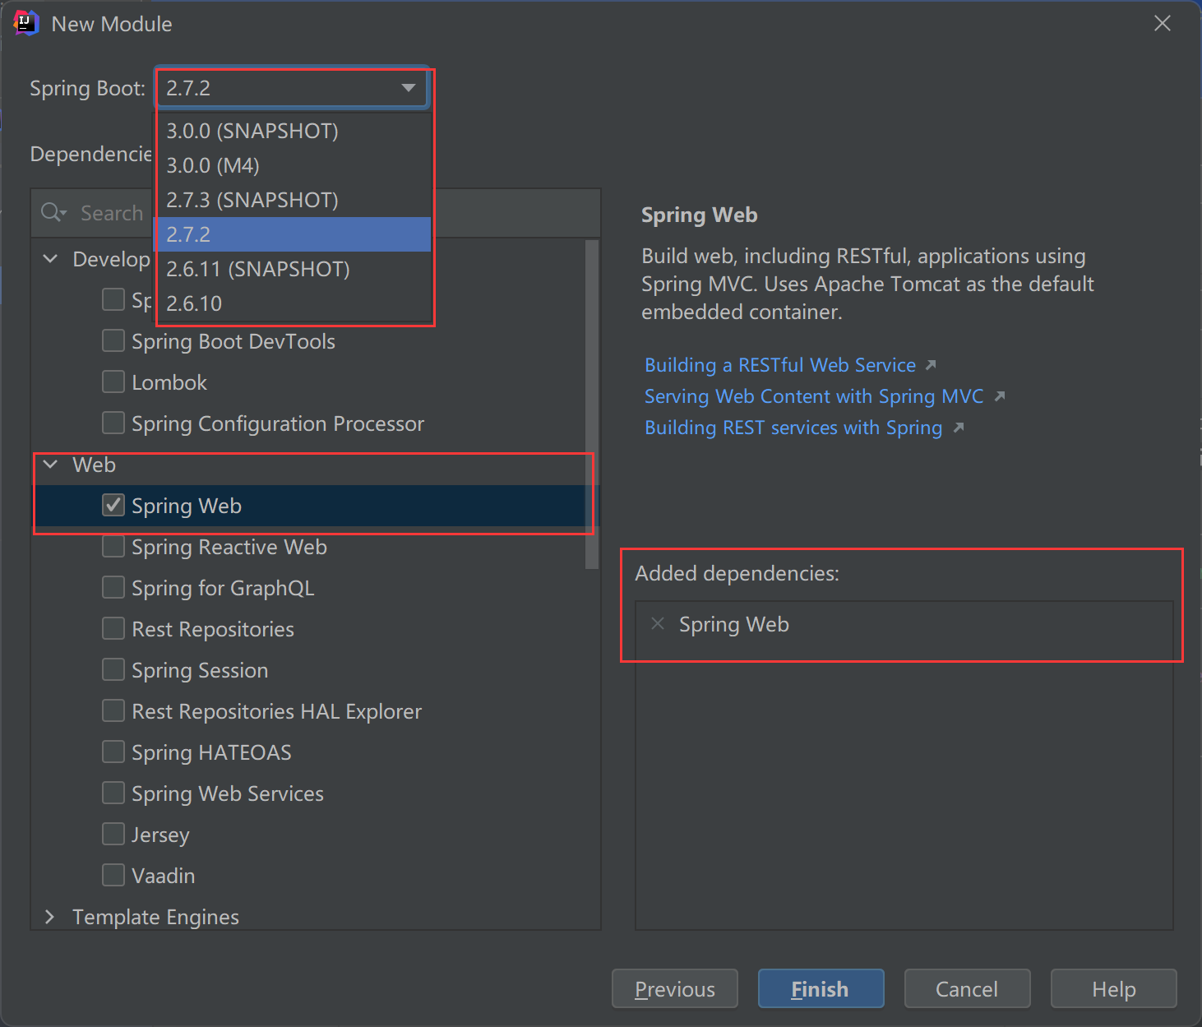Choose version 2.6.11 (SNAPSHOT)

[x=294, y=269]
